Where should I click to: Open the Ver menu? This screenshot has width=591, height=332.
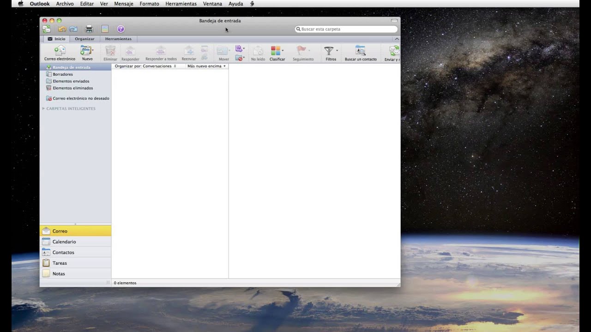[x=104, y=4]
